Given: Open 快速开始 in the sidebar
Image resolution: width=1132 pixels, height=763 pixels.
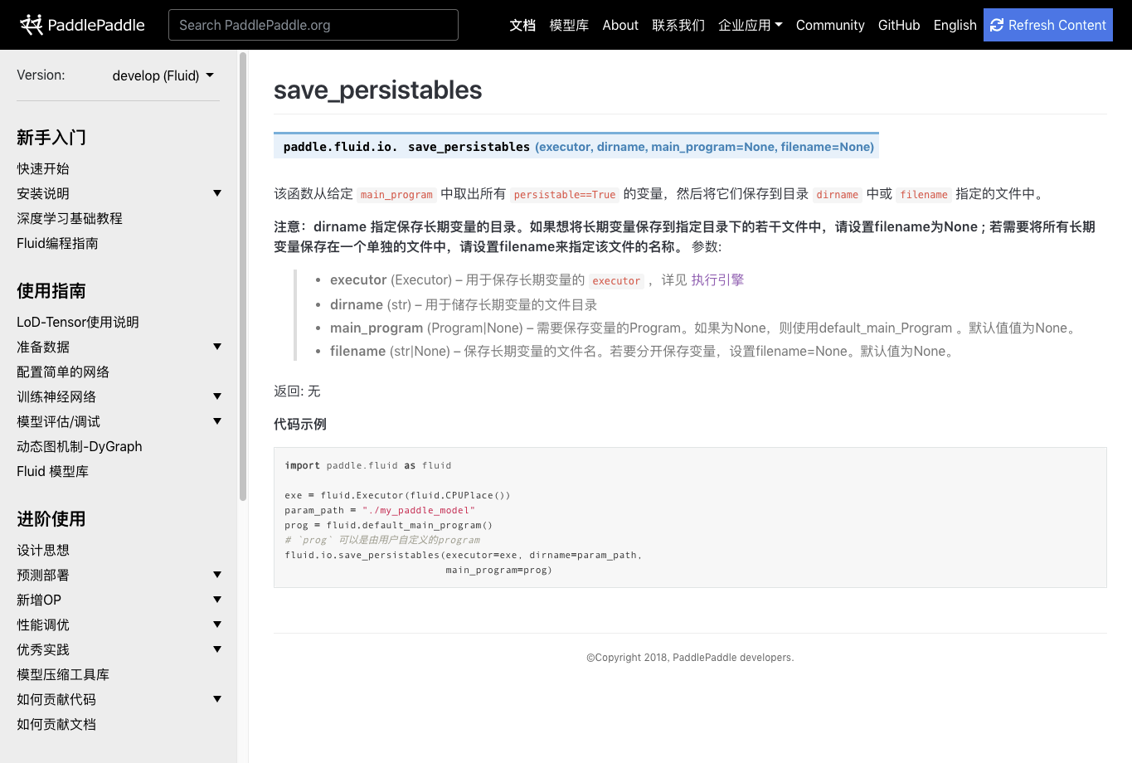Looking at the screenshot, I should coord(43,168).
